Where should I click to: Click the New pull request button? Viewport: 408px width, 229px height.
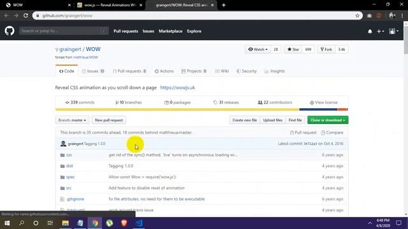[x=109, y=120]
